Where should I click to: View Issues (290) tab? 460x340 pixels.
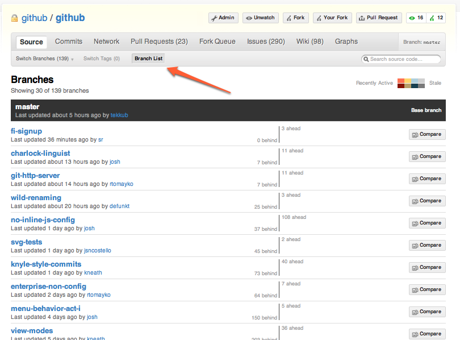coord(266,42)
